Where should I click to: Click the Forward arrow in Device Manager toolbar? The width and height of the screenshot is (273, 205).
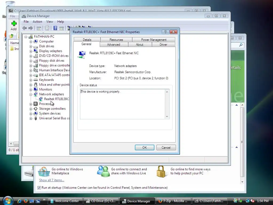(x=31, y=28)
